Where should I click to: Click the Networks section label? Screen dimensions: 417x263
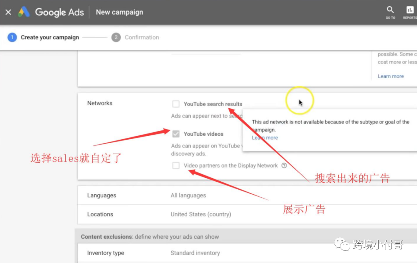pyautogui.click(x=100, y=103)
